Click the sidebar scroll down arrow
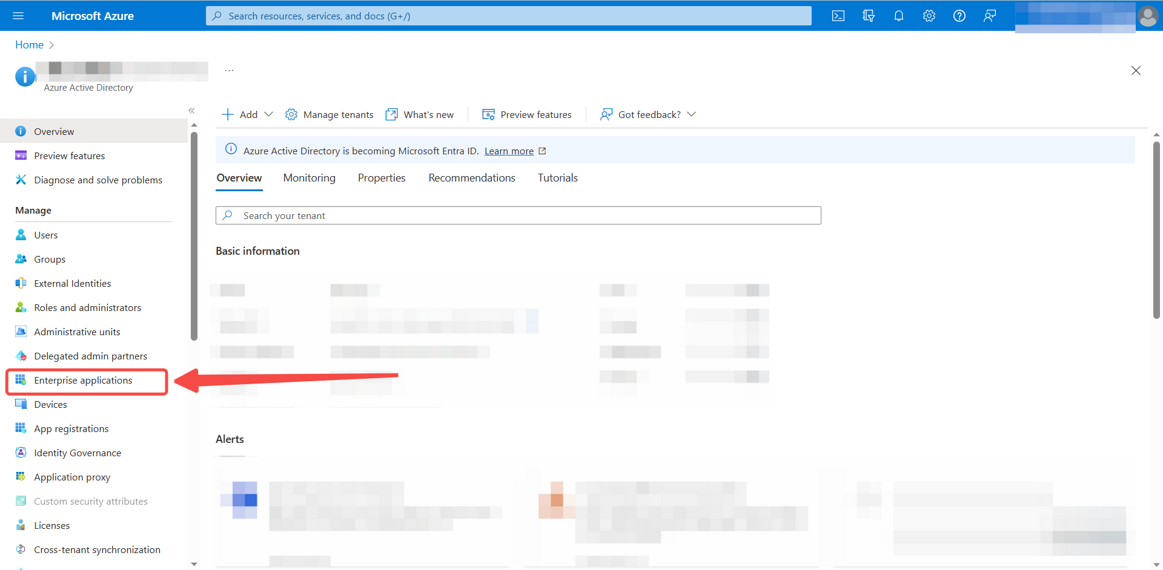 tap(194, 564)
